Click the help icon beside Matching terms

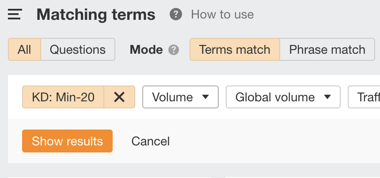pyautogui.click(x=176, y=15)
